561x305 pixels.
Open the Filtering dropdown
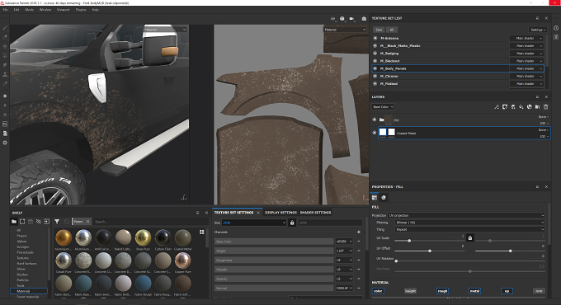coord(470,223)
